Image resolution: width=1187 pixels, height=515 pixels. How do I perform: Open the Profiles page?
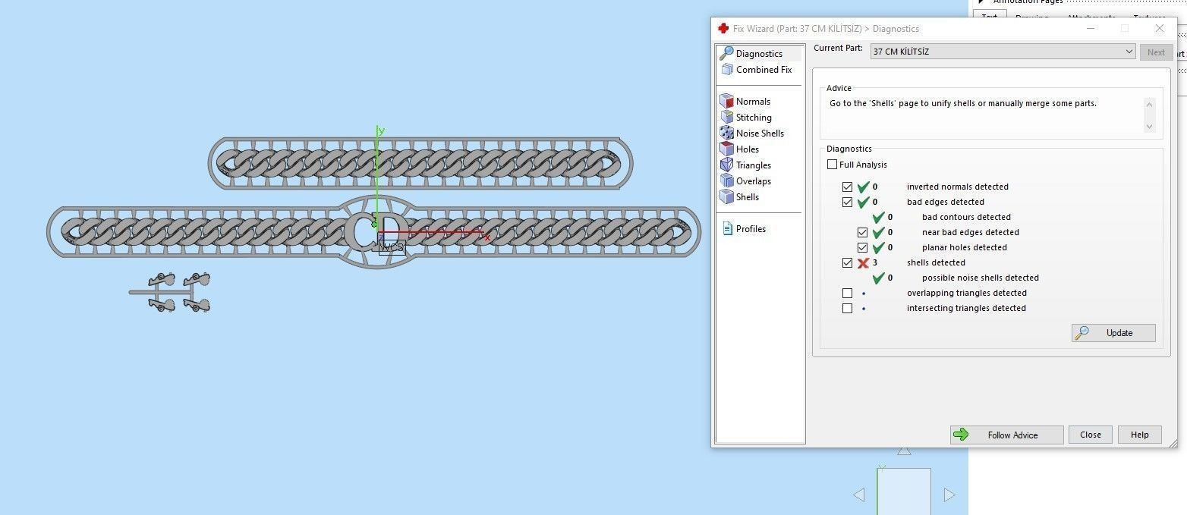coord(751,229)
